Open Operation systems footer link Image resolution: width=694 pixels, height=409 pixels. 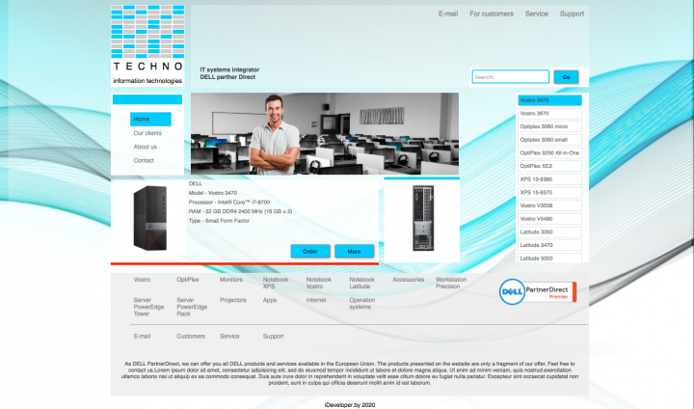362,303
